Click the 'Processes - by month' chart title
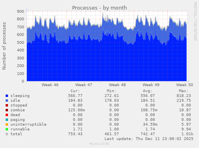This screenshot has width=199, height=148. (99, 8)
